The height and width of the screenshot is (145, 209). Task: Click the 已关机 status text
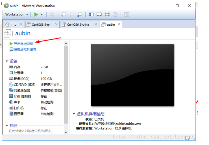pyautogui.click(x=99, y=119)
